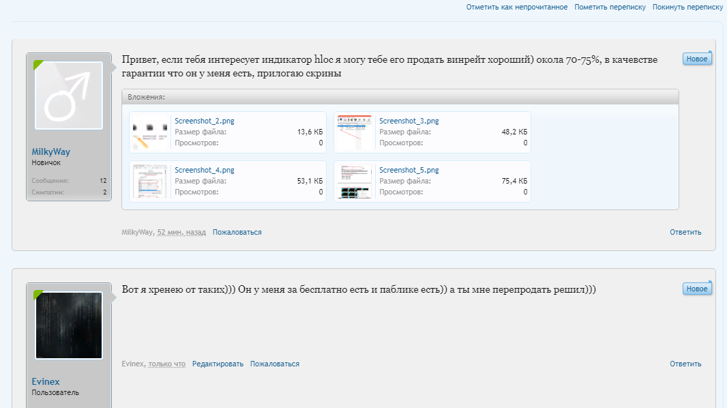Click the 'Новичок' user title

click(x=46, y=163)
